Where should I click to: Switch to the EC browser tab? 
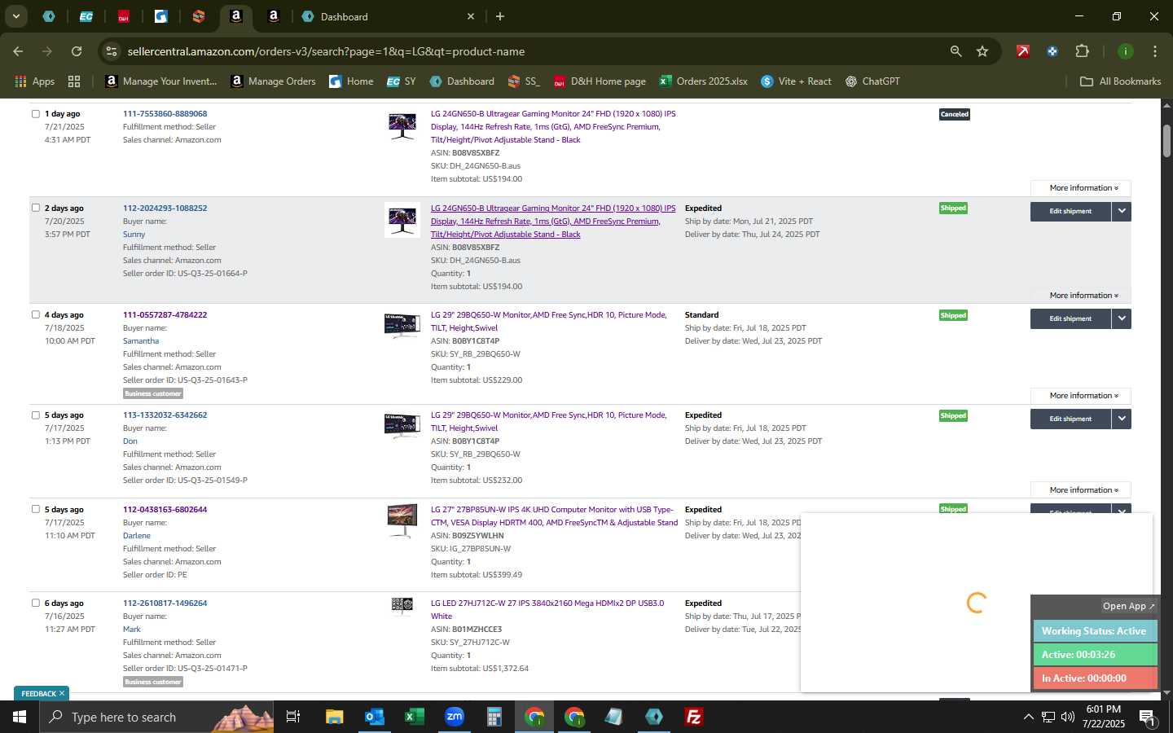click(86, 16)
